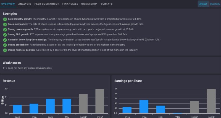
Task: Click the 2019 bar in Earnings per Share chart
Action: pyautogui.click(x=127, y=110)
